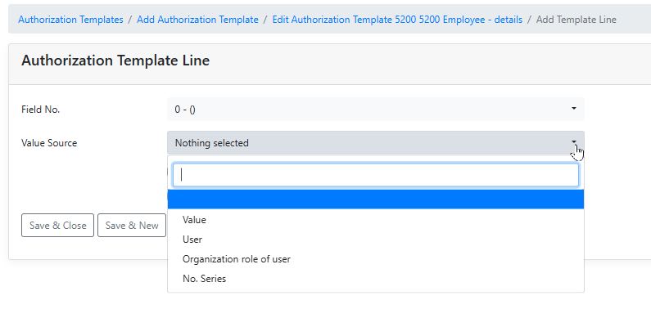Viewport: 651px width, 336px height.
Task: Pick 'User' in the Value Source options
Action: [x=192, y=240]
